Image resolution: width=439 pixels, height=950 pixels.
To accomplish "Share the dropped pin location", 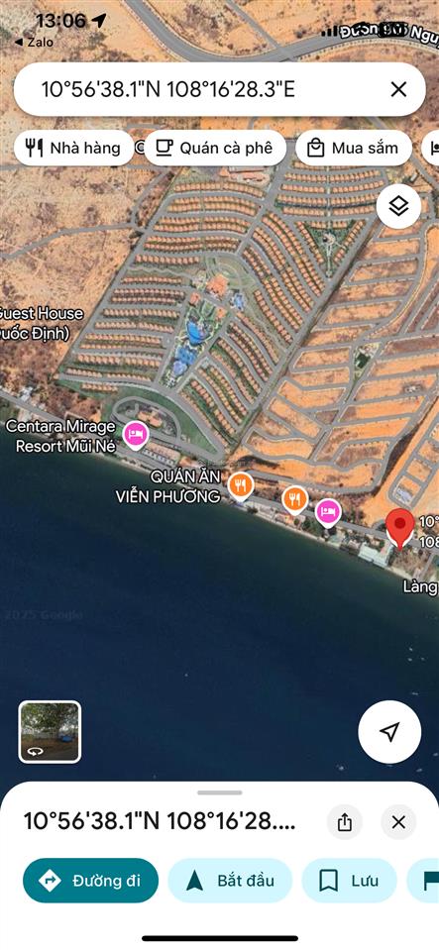I will [345, 822].
